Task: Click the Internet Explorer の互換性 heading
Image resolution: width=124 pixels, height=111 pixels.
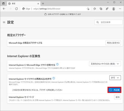Action: [24, 56]
